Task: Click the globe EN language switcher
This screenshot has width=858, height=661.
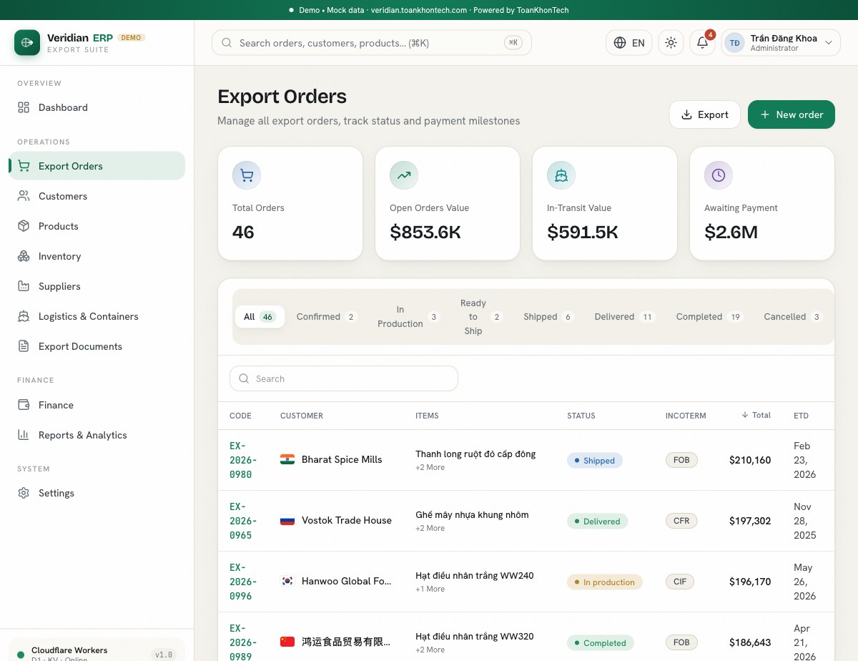Action: (x=629, y=43)
